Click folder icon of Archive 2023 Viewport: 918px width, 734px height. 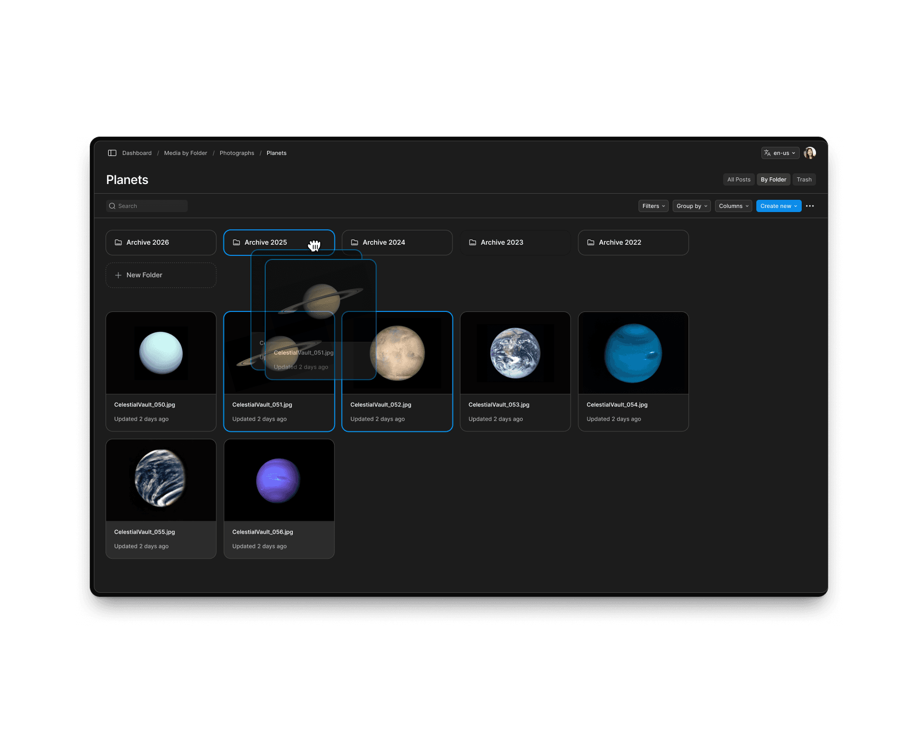[473, 243]
